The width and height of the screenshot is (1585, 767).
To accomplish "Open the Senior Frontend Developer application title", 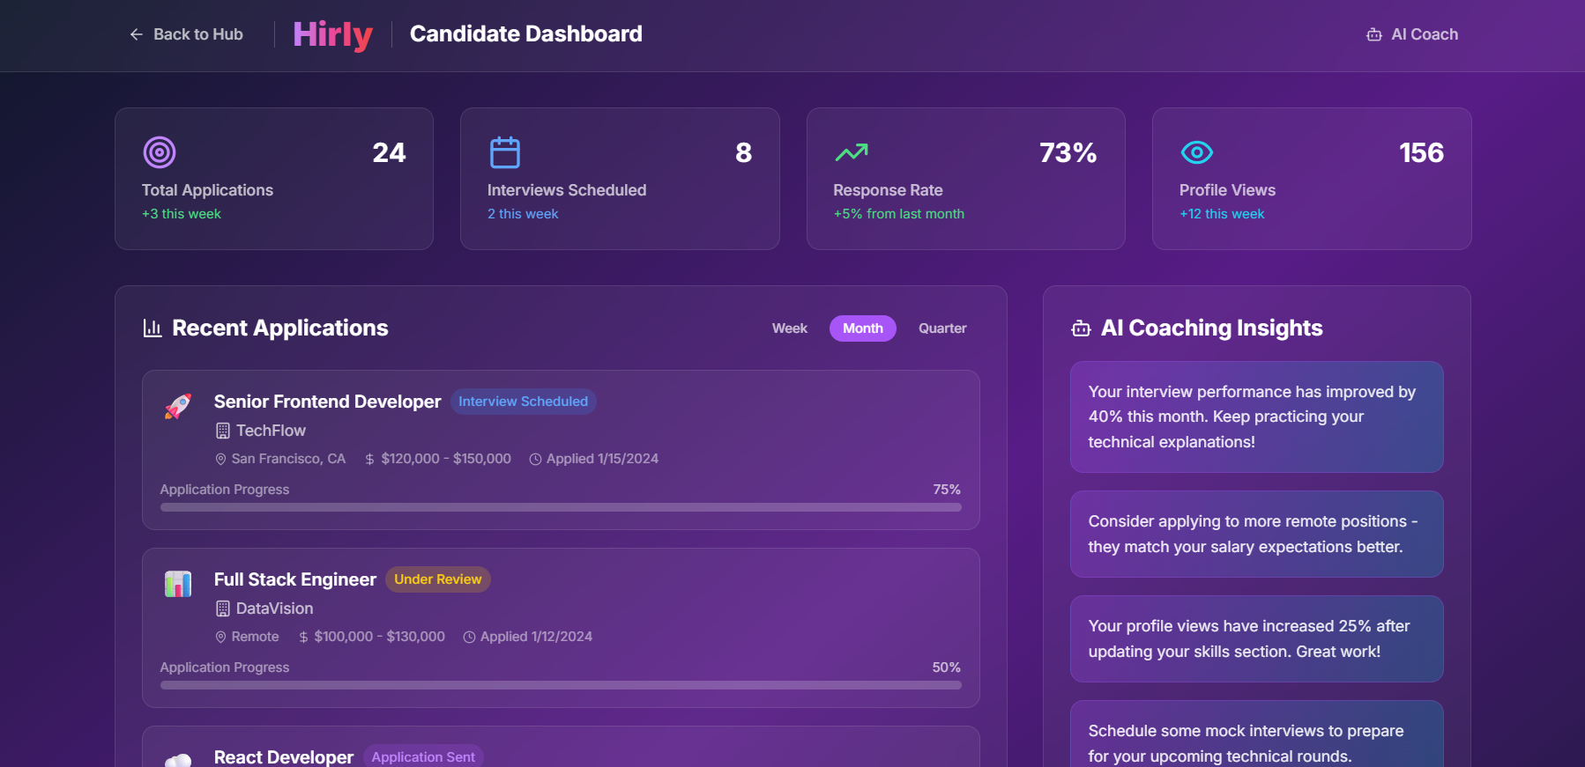I will tap(327, 402).
